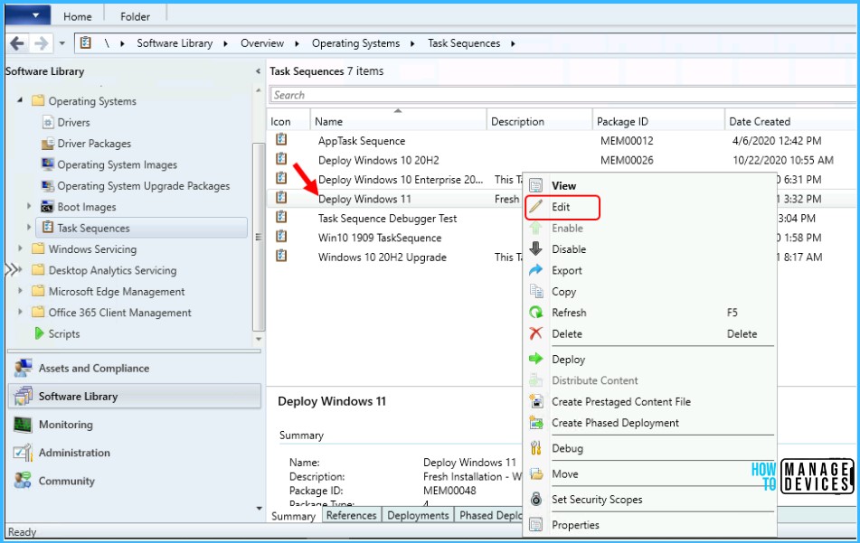The width and height of the screenshot is (860, 543).
Task: Switch to the References tab
Action: coord(351,515)
